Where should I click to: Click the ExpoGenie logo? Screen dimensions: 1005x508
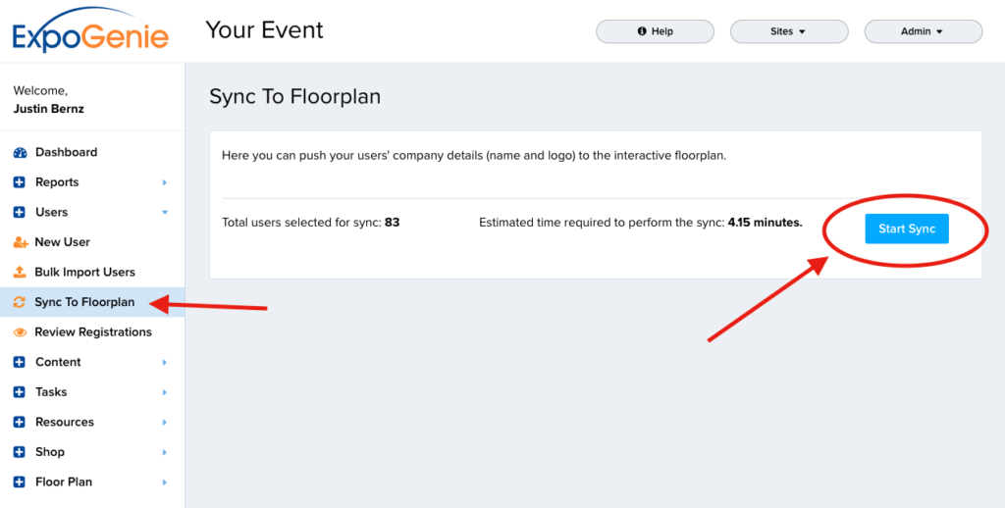click(x=90, y=30)
